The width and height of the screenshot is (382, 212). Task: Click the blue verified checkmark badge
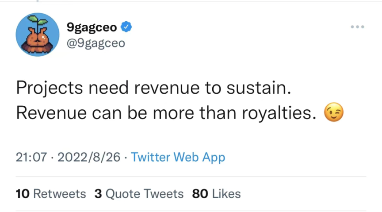(x=126, y=27)
